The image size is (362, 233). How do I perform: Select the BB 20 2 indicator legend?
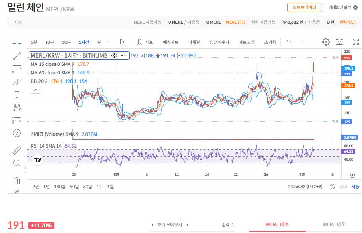pos(39,81)
